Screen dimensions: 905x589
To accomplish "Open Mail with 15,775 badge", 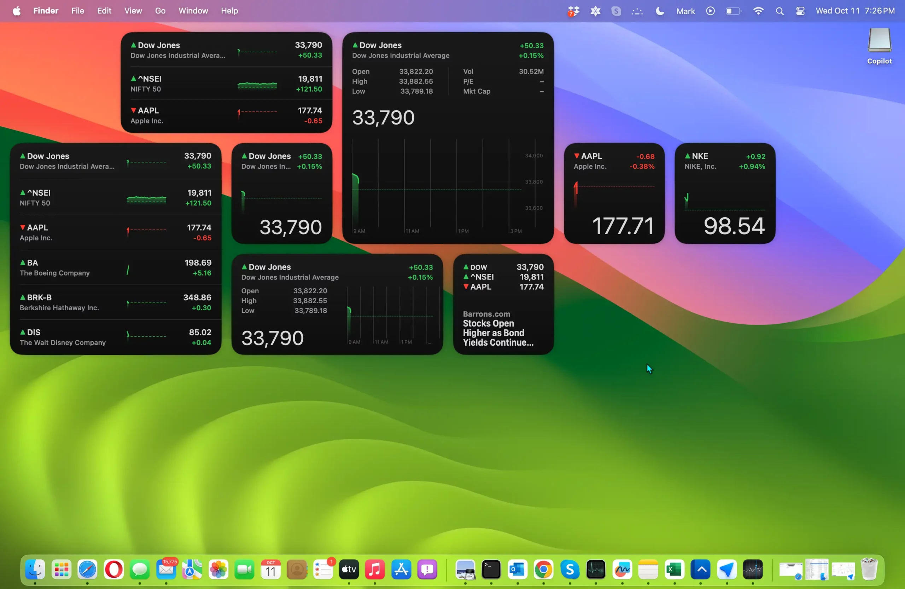I will 166,569.
